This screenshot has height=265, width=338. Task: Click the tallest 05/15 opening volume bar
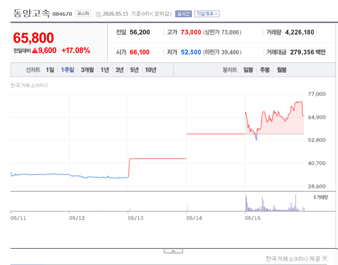click(246, 202)
